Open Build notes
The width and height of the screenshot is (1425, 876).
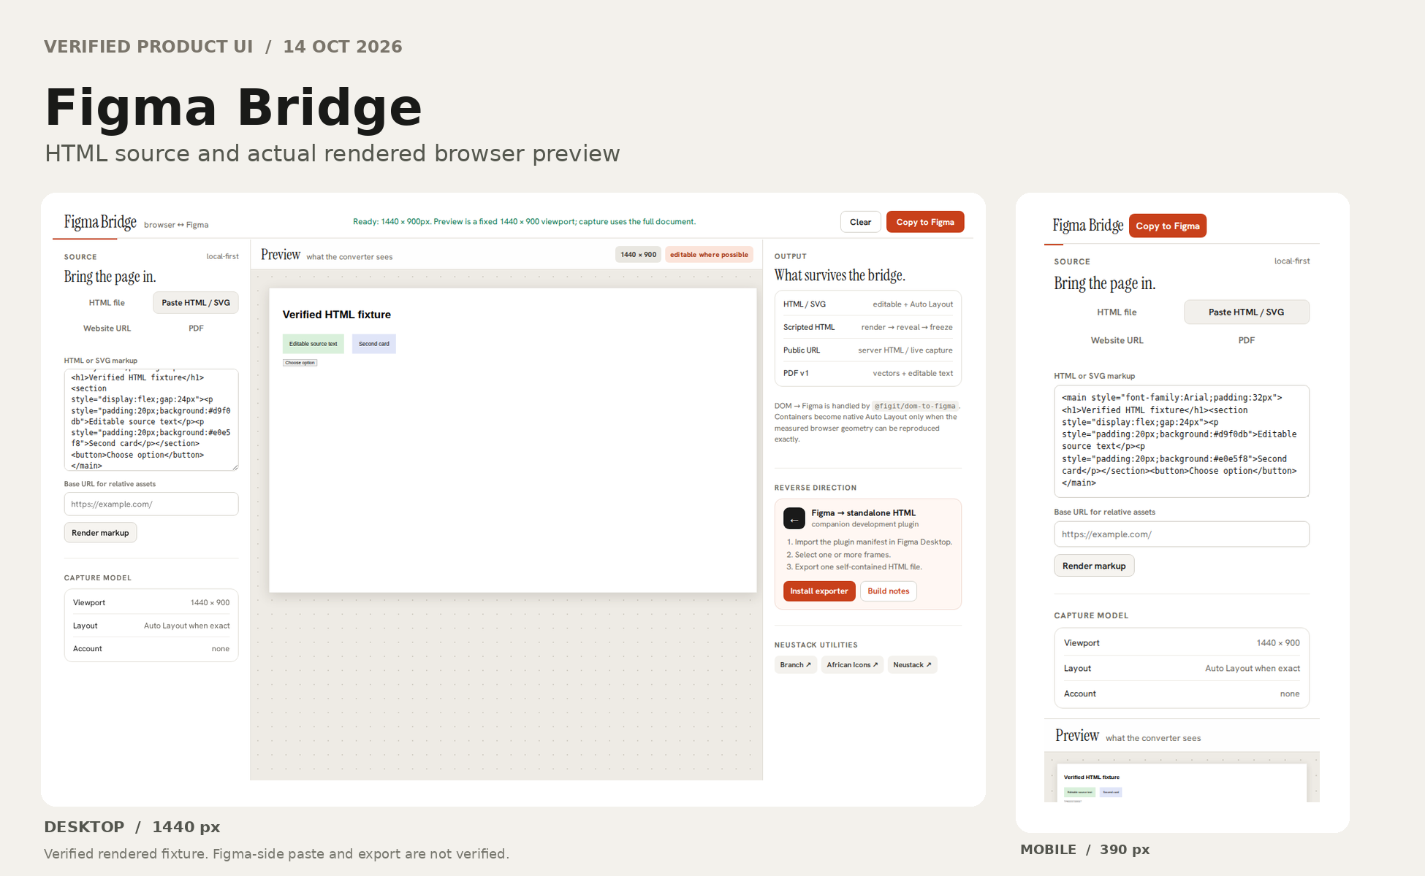[888, 591]
